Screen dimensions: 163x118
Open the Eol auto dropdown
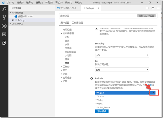[122, 70]
